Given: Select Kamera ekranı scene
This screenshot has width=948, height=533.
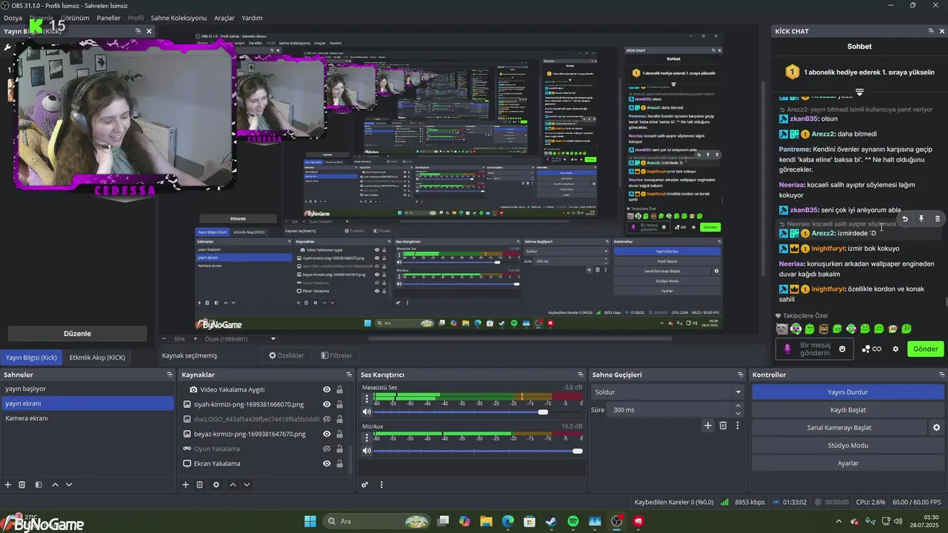Looking at the screenshot, I should [x=87, y=418].
